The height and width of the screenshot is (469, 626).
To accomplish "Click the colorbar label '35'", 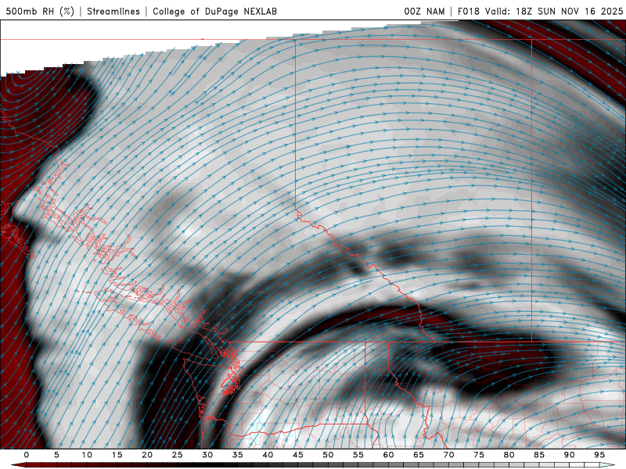I will click(237, 455).
